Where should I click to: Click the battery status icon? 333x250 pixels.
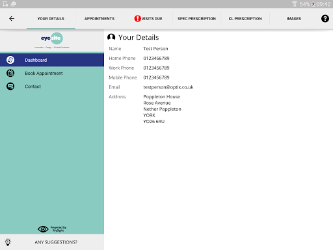coord(313,4)
